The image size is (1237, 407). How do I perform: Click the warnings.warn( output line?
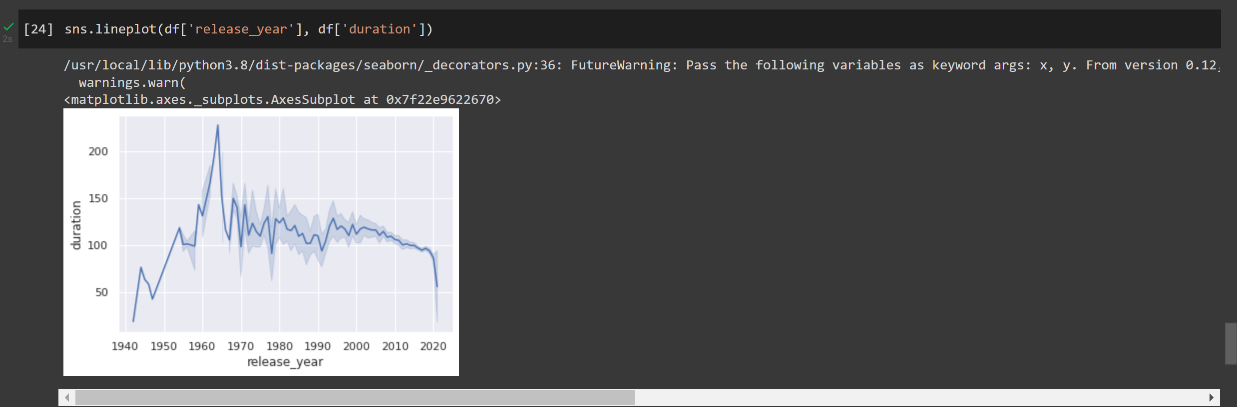[x=132, y=82]
